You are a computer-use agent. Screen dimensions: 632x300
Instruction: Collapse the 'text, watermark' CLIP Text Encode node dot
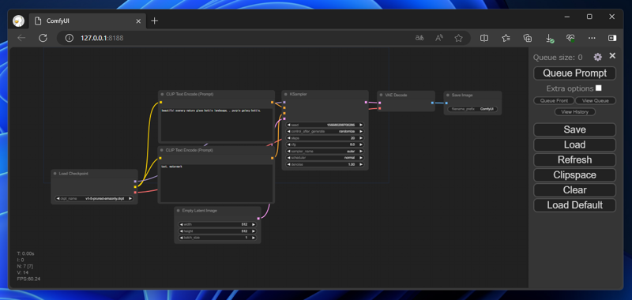point(162,150)
